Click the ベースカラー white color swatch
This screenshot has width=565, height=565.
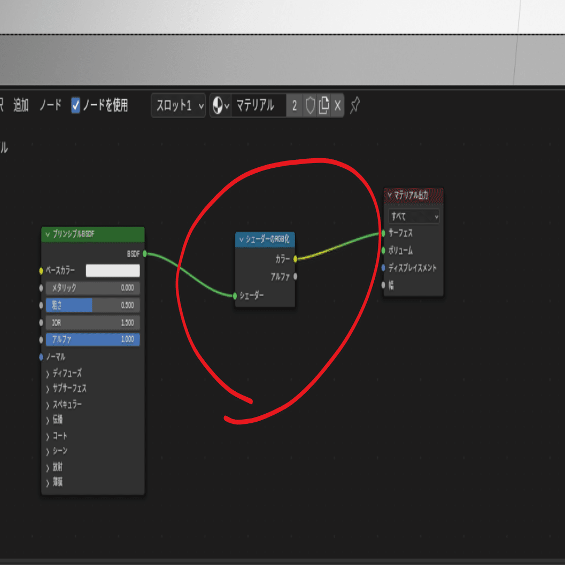113,270
